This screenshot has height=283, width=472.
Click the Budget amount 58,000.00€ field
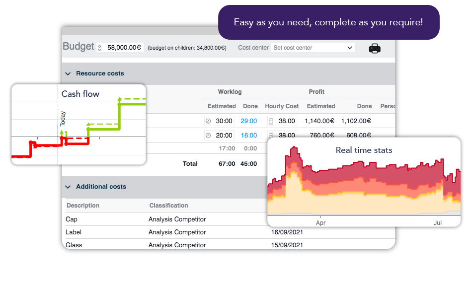[124, 48]
